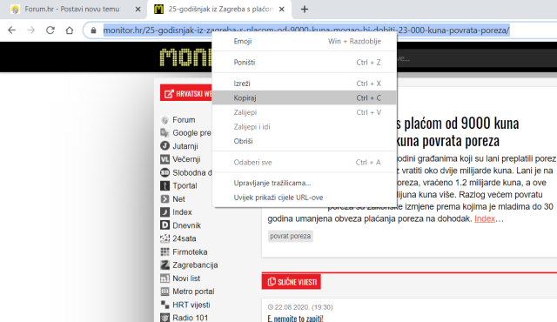Click the Tportal icon in sidebar

click(x=164, y=185)
